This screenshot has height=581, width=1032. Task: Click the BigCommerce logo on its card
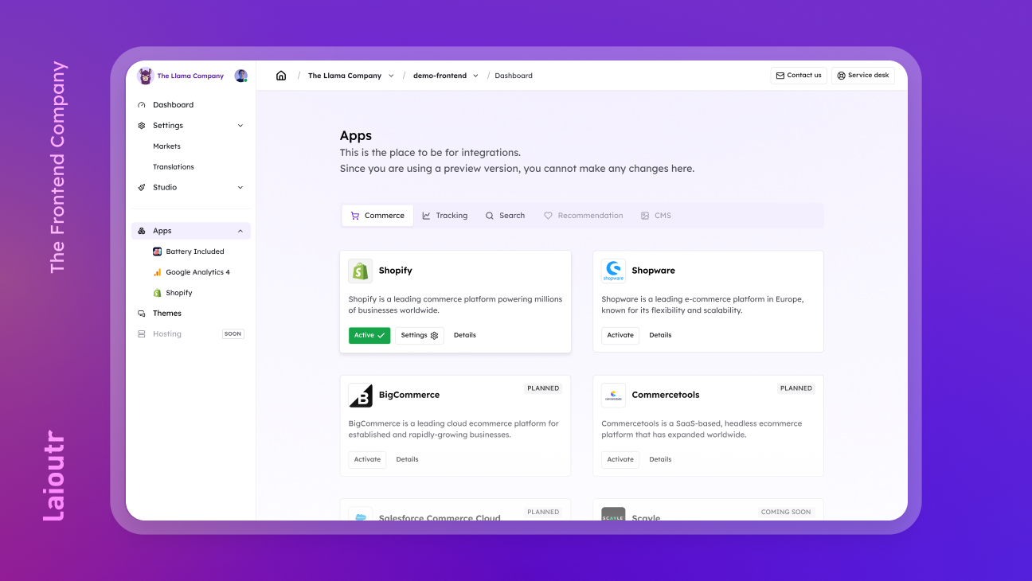pos(361,395)
